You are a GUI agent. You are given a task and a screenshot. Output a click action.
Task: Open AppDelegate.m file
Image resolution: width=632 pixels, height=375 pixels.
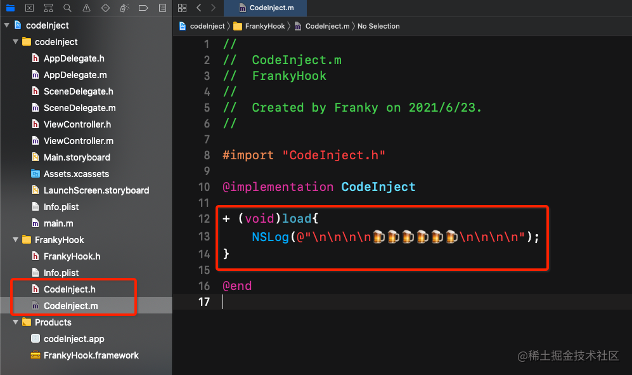coord(75,75)
